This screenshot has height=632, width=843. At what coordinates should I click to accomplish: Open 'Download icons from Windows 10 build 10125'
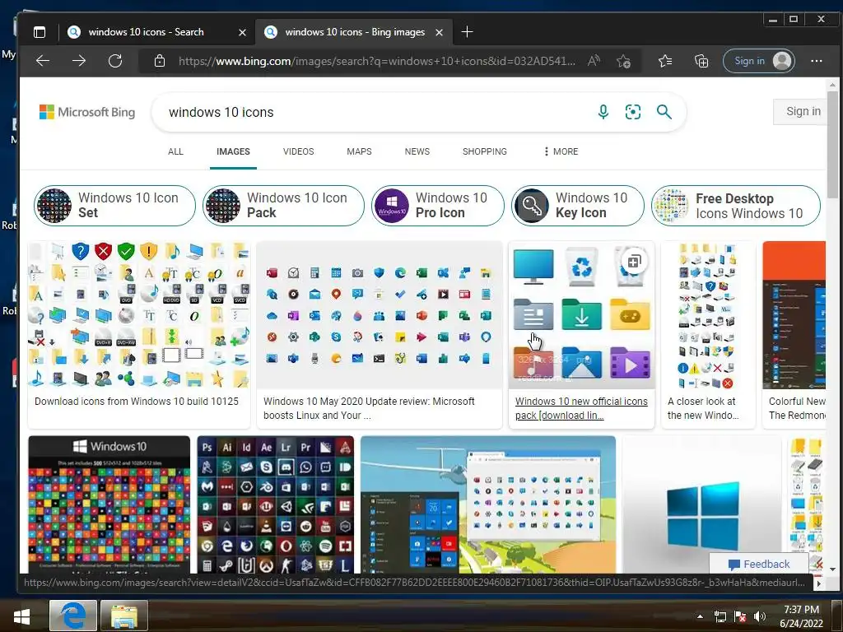(137, 402)
